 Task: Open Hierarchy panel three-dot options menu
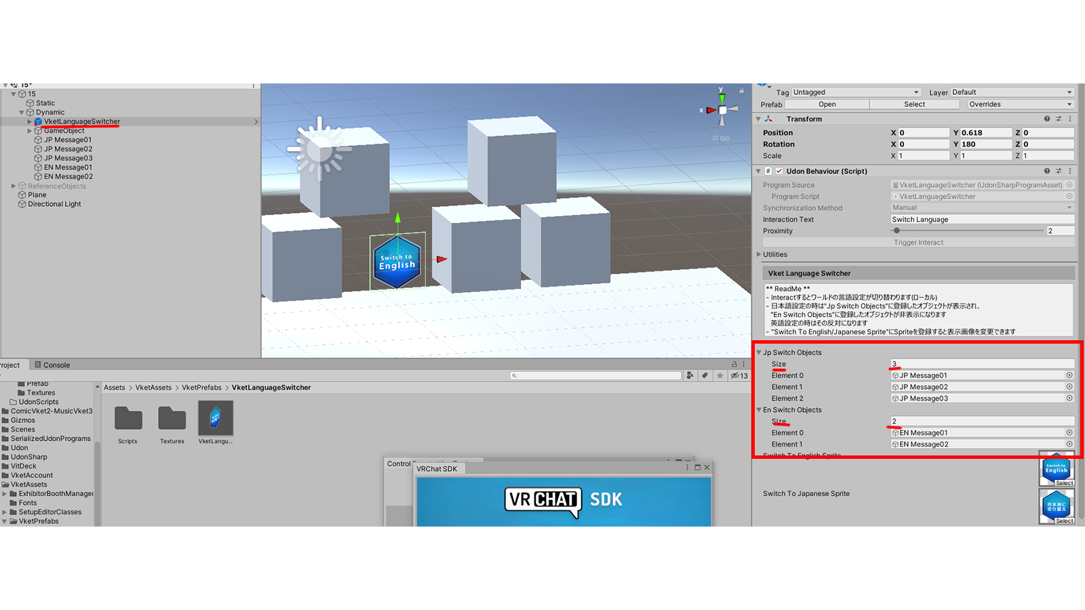[254, 85]
